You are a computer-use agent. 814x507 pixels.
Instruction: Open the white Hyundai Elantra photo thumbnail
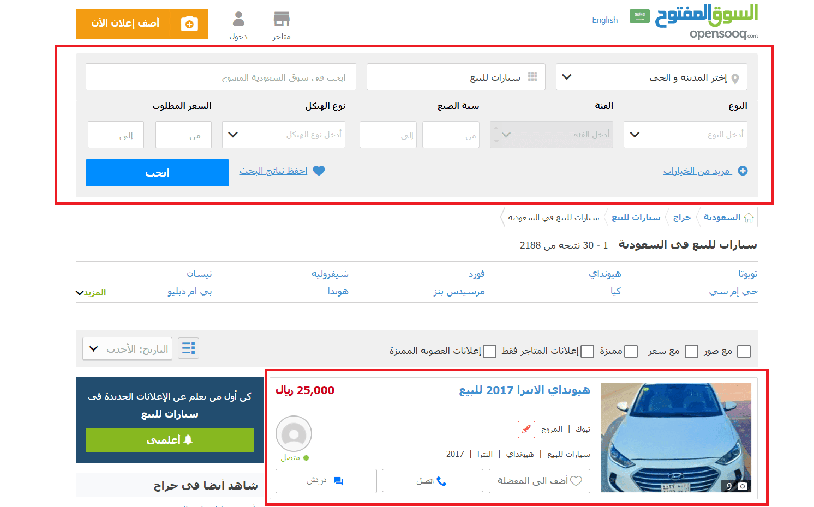pyautogui.click(x=676, y=438)
